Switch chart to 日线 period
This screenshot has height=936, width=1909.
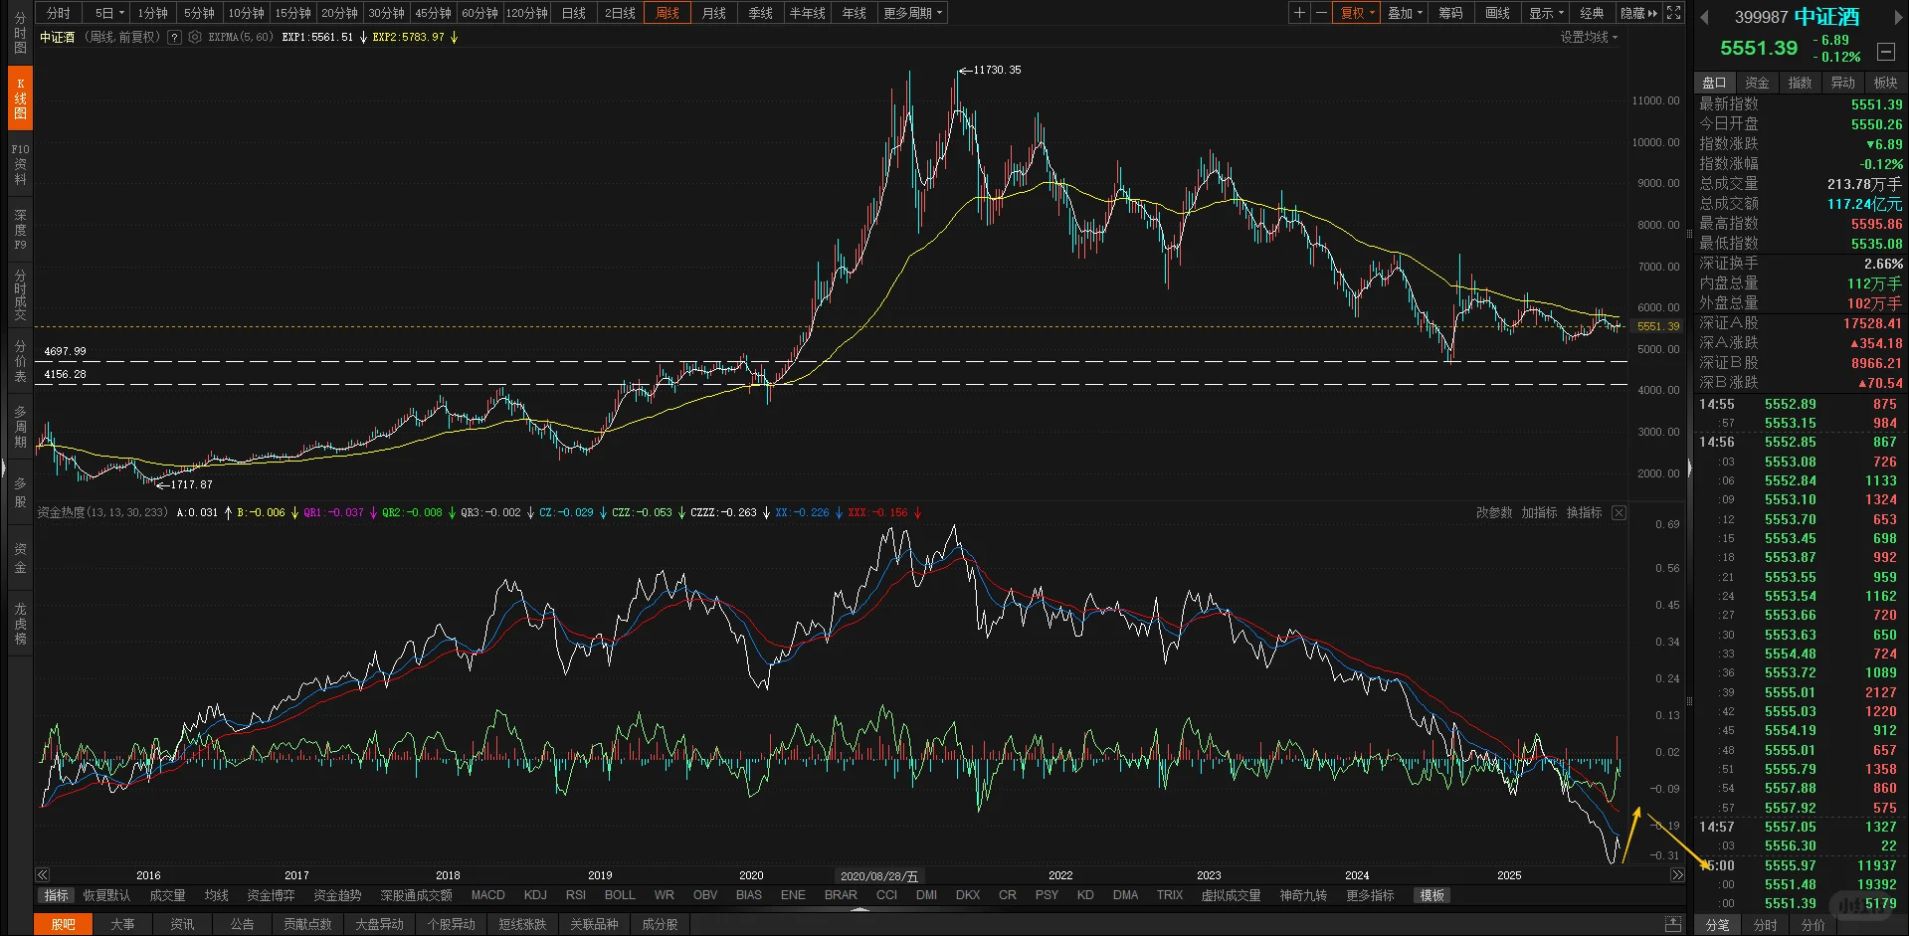[x=574, y=13]
